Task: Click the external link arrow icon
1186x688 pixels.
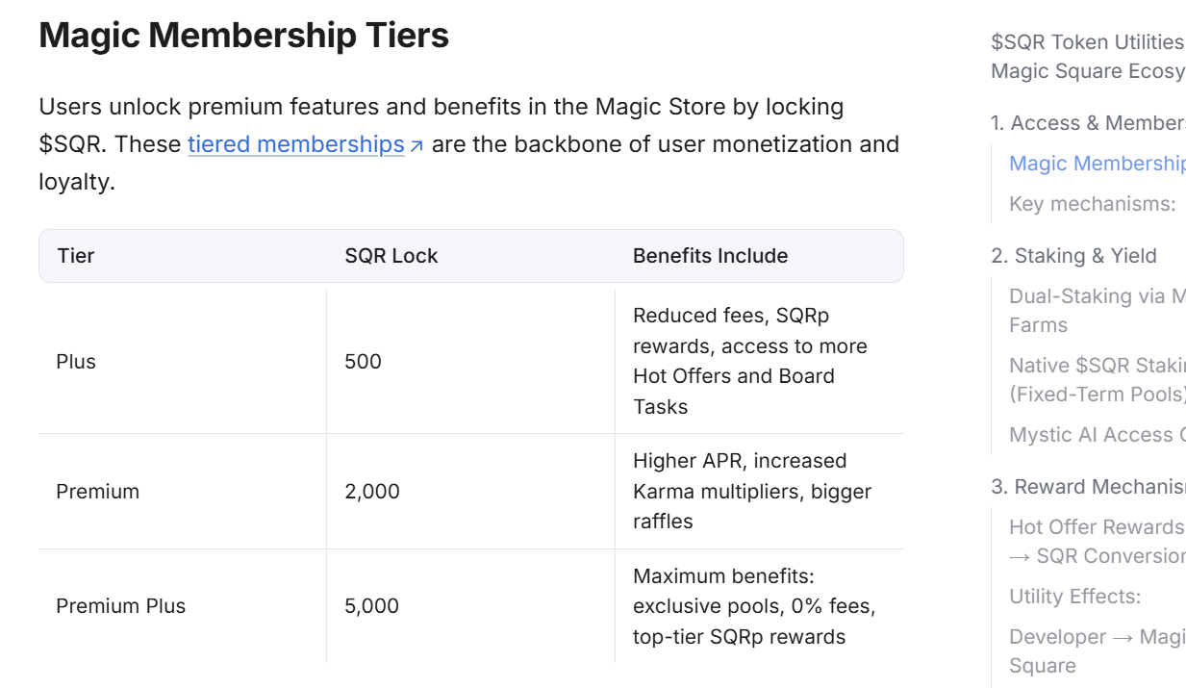Action: (x=416, y=146)
